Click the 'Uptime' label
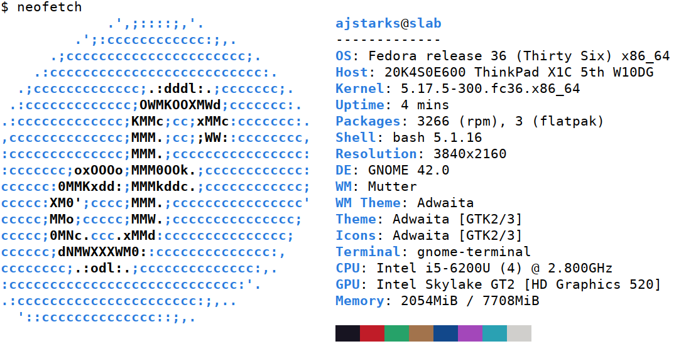691x361 pixels. 359,105
